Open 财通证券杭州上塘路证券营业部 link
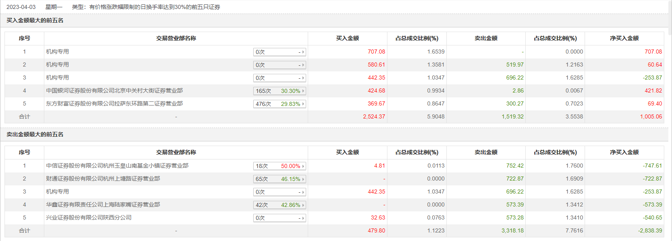 pos(103,179)
